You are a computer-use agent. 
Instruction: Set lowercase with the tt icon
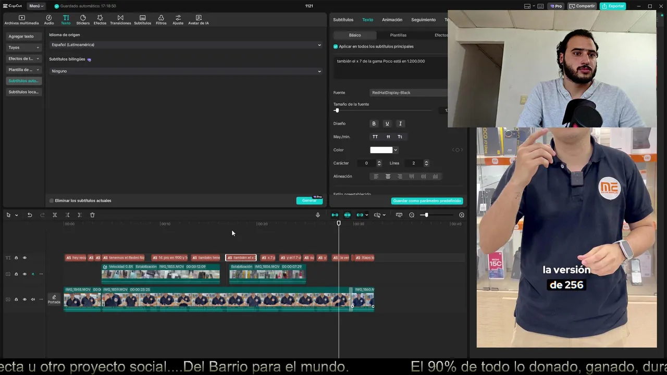click(x=388, y=136)
